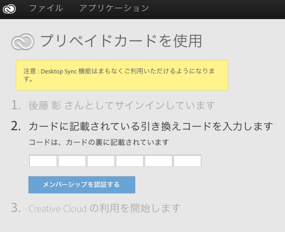Click step 3 text Creative Cloud の利用を開始します
This screenshot has width=285, height=232.
[105, 208]
